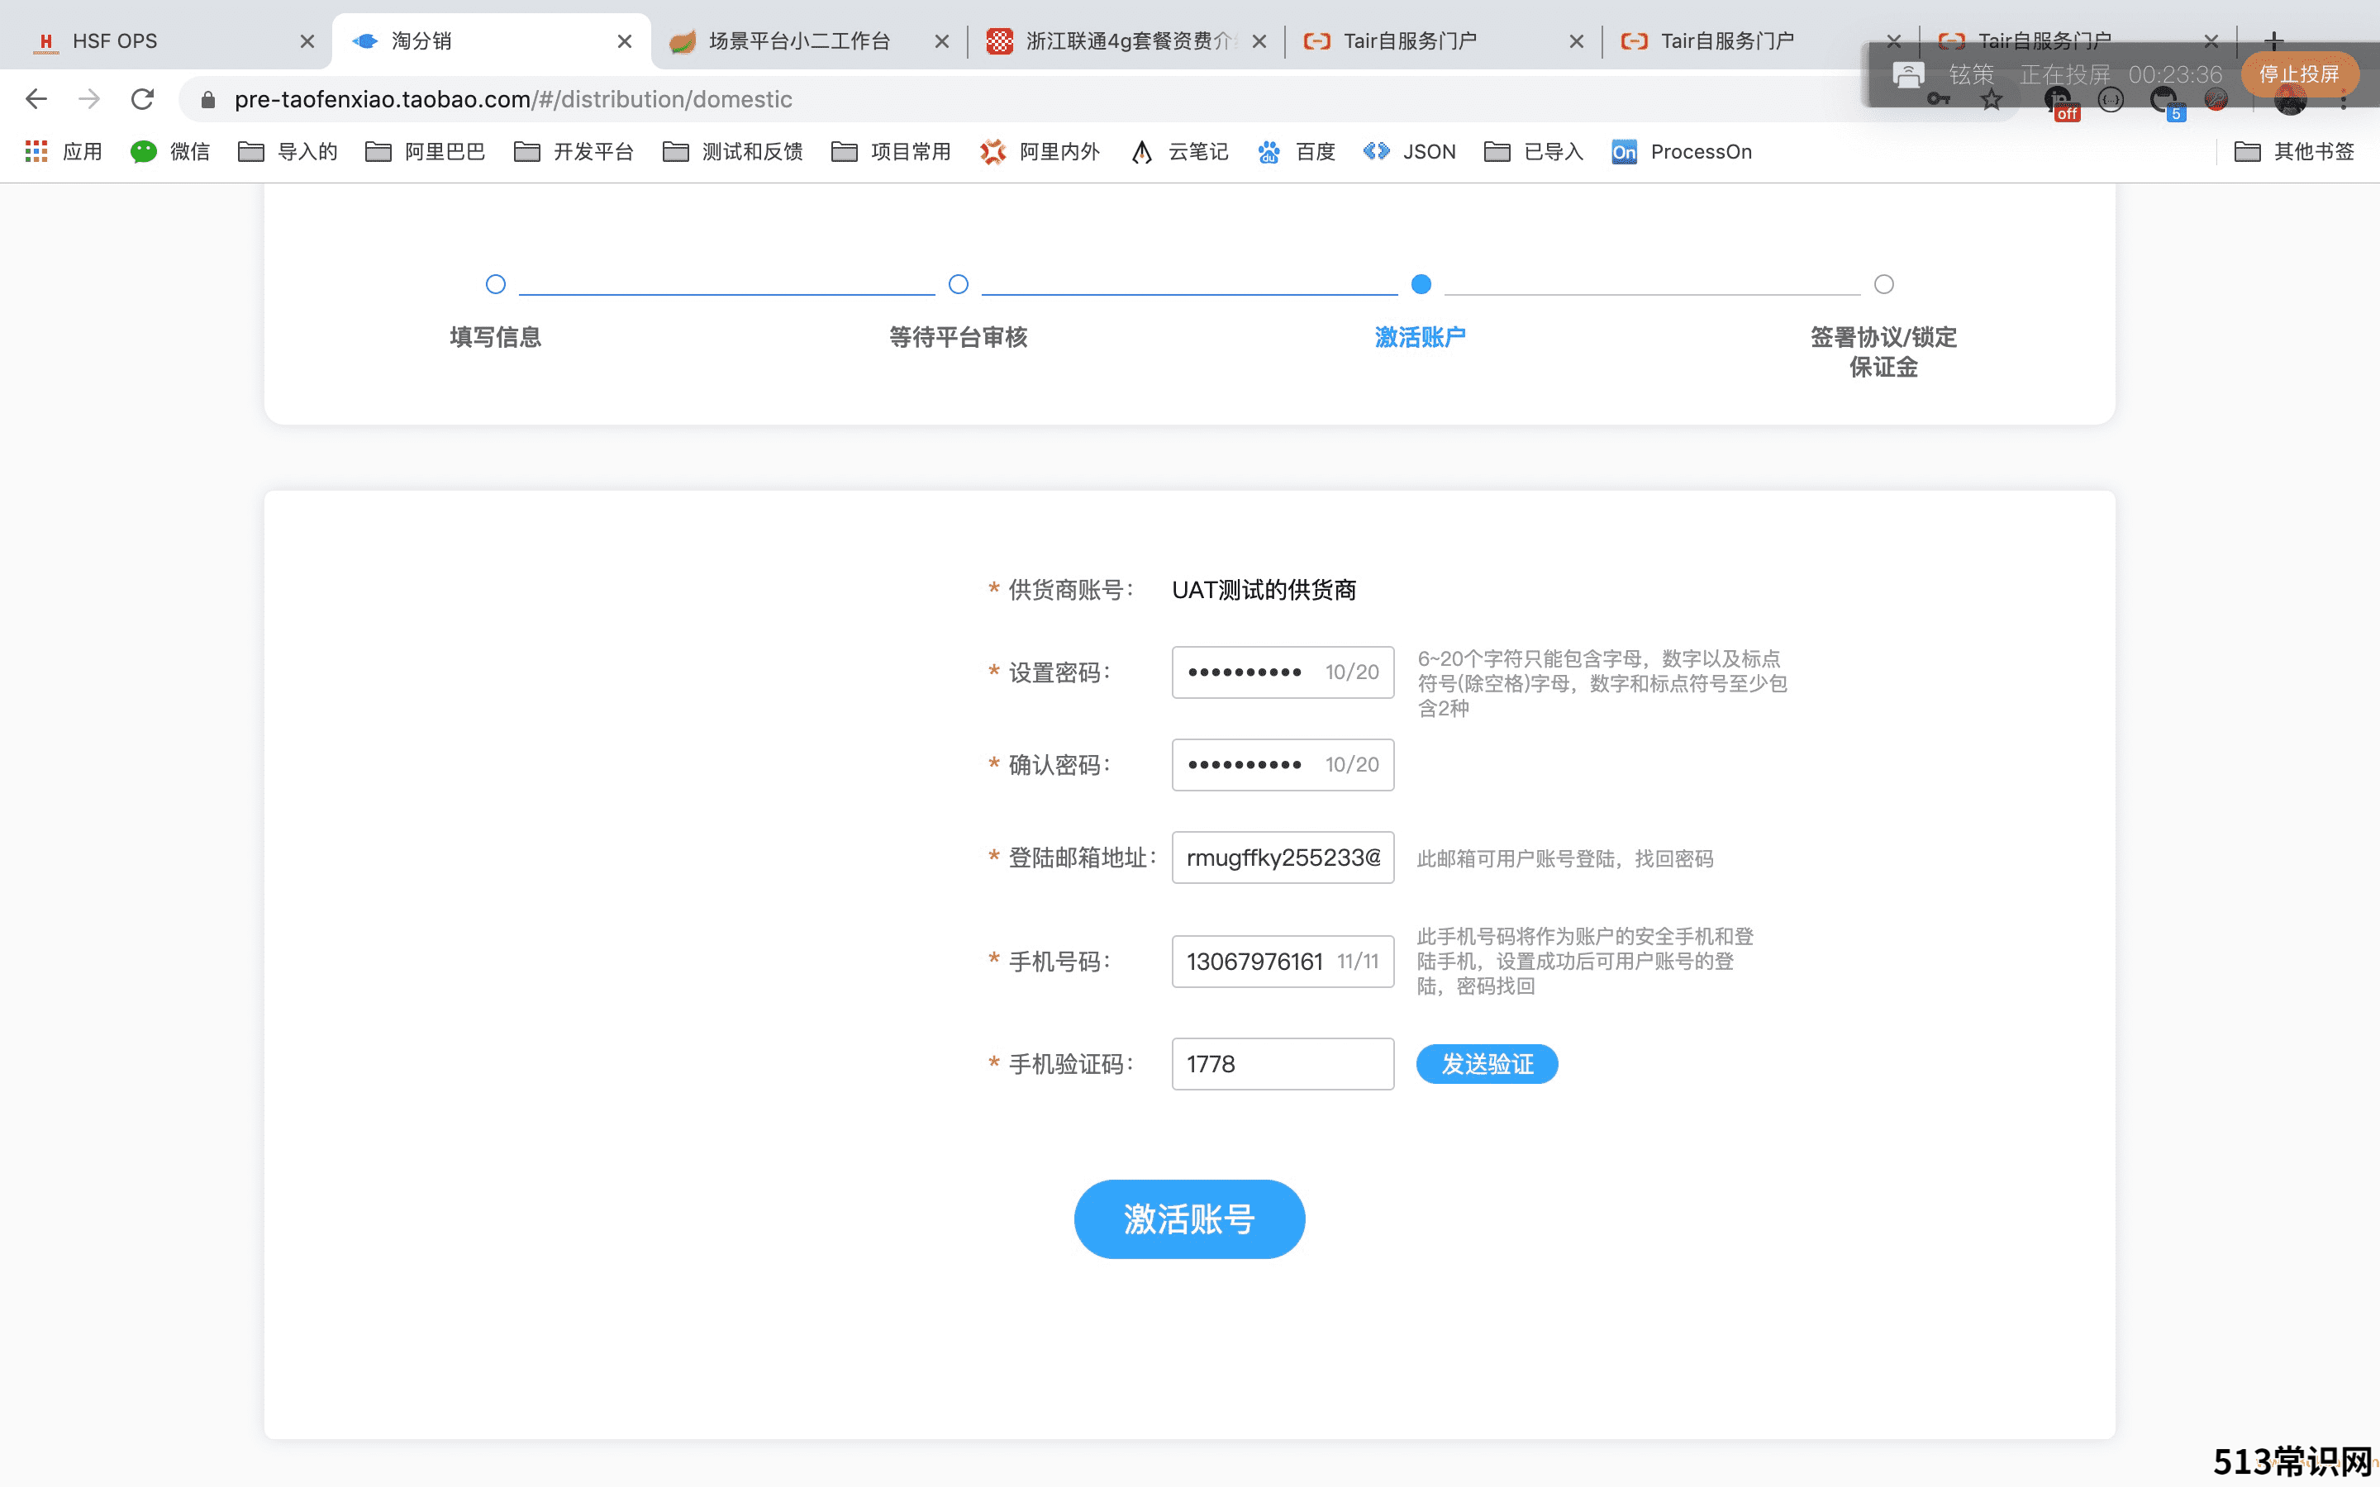
Task: Click the 填写信息 step circle
Action: 496,284
